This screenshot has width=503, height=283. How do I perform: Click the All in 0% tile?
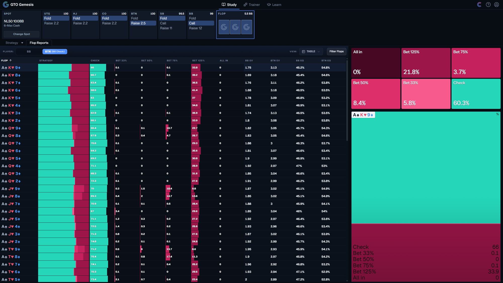coord(376,63)
